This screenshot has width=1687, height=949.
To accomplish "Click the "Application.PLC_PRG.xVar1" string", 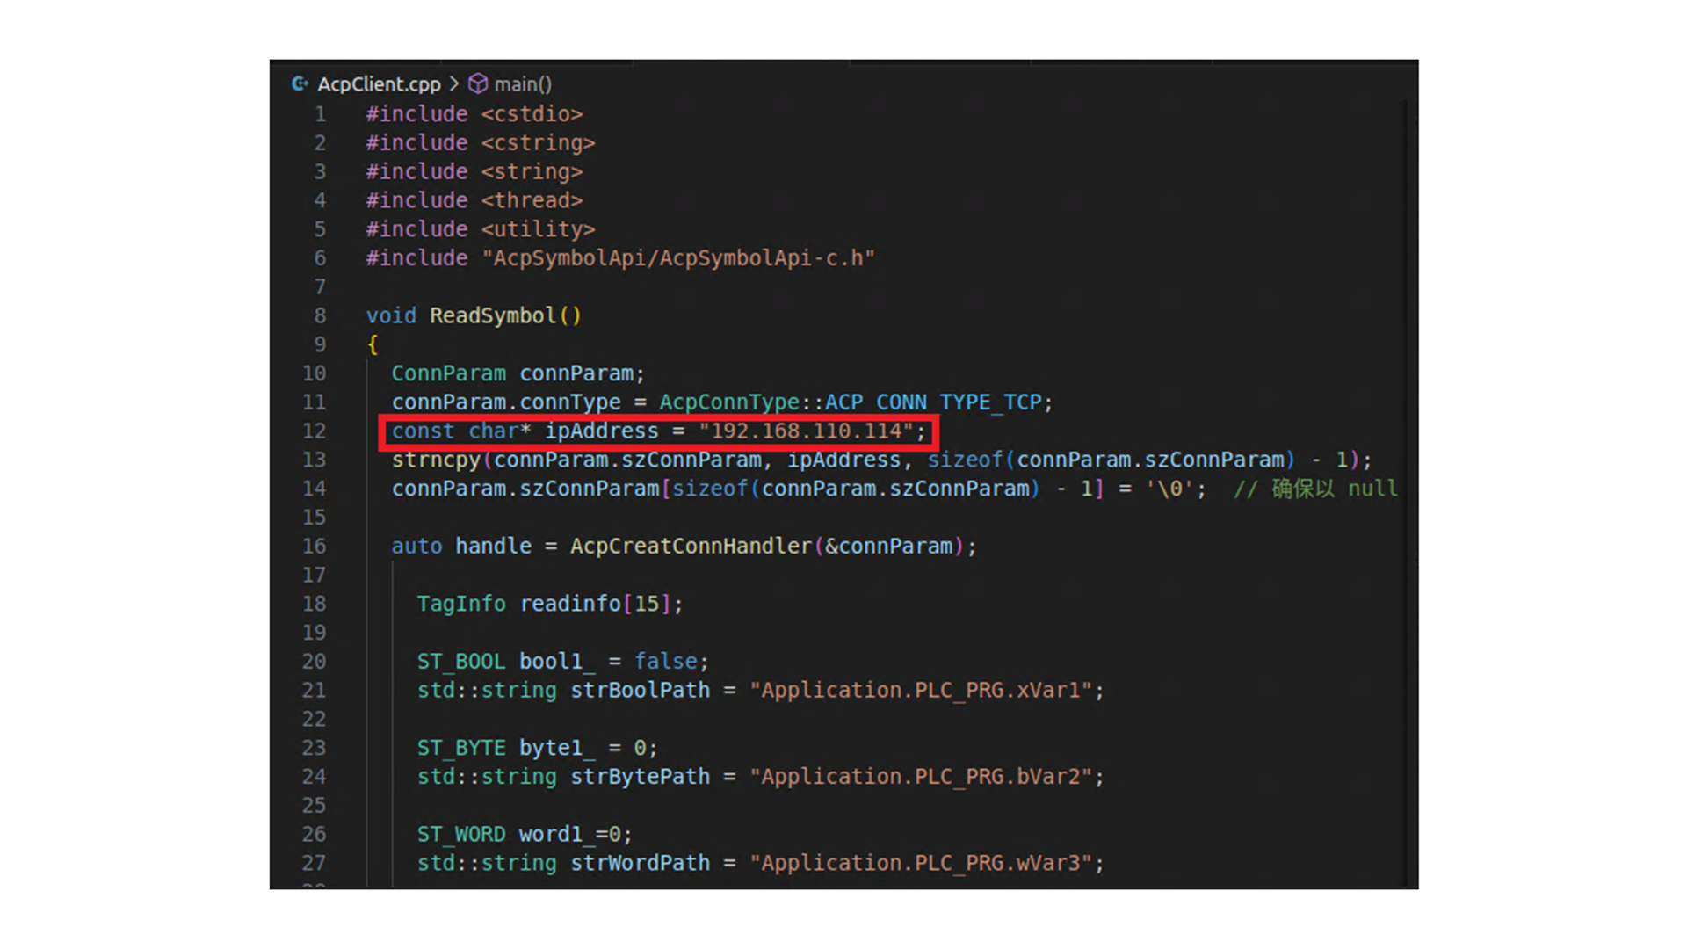I will pyautogui.click(x=926, y=691).
